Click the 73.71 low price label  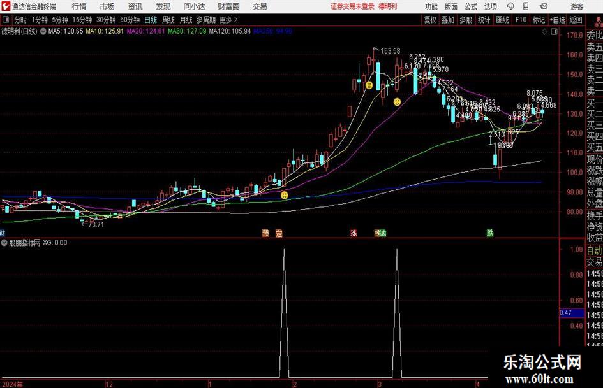pyautogui.click(x=96, y=224)
